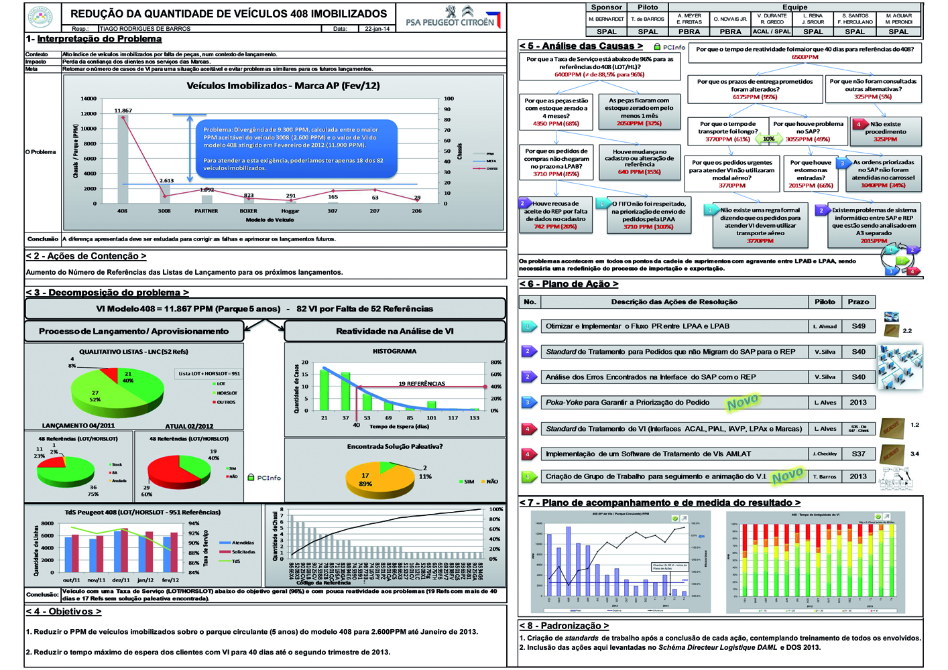The width and height of the screenshot is (948, 670).
Task: Click the '< 6 - Plano de Ação >' heading
Action: [x=569, y=284]
